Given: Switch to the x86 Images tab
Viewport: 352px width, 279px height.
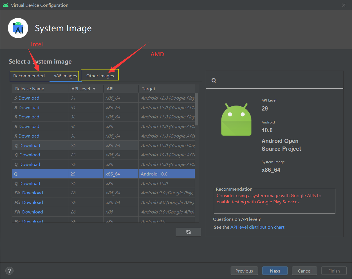Looking at the screenshot, I should tap(66, 76).
